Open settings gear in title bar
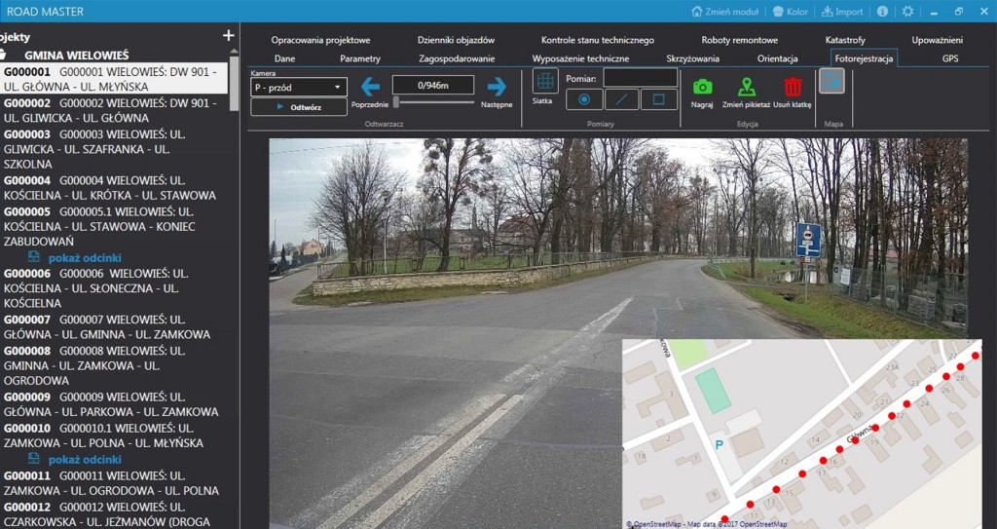997x529 pixels. 907,12
